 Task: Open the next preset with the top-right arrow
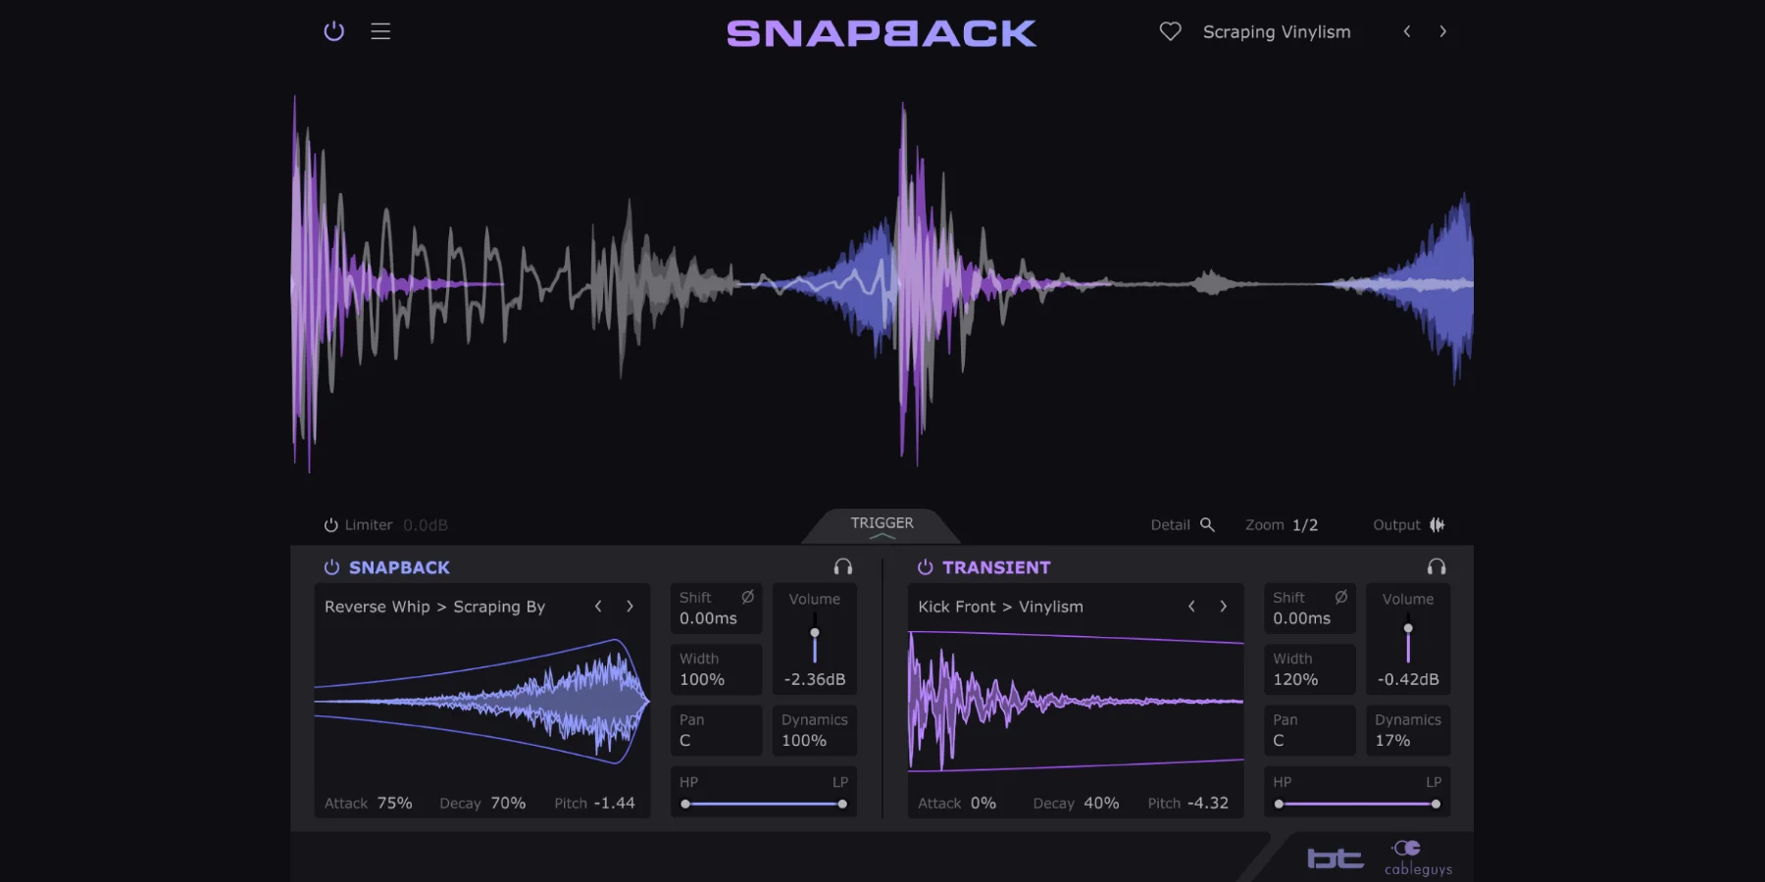click(1443, 30)
